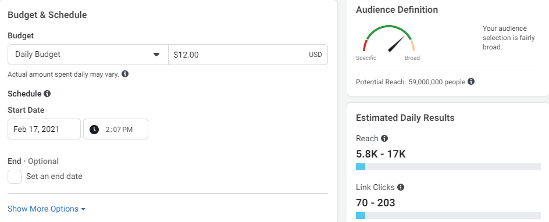The image size is (549, 222).
Task: Click info icon beside daily spend note
Action: click(125, 74)
